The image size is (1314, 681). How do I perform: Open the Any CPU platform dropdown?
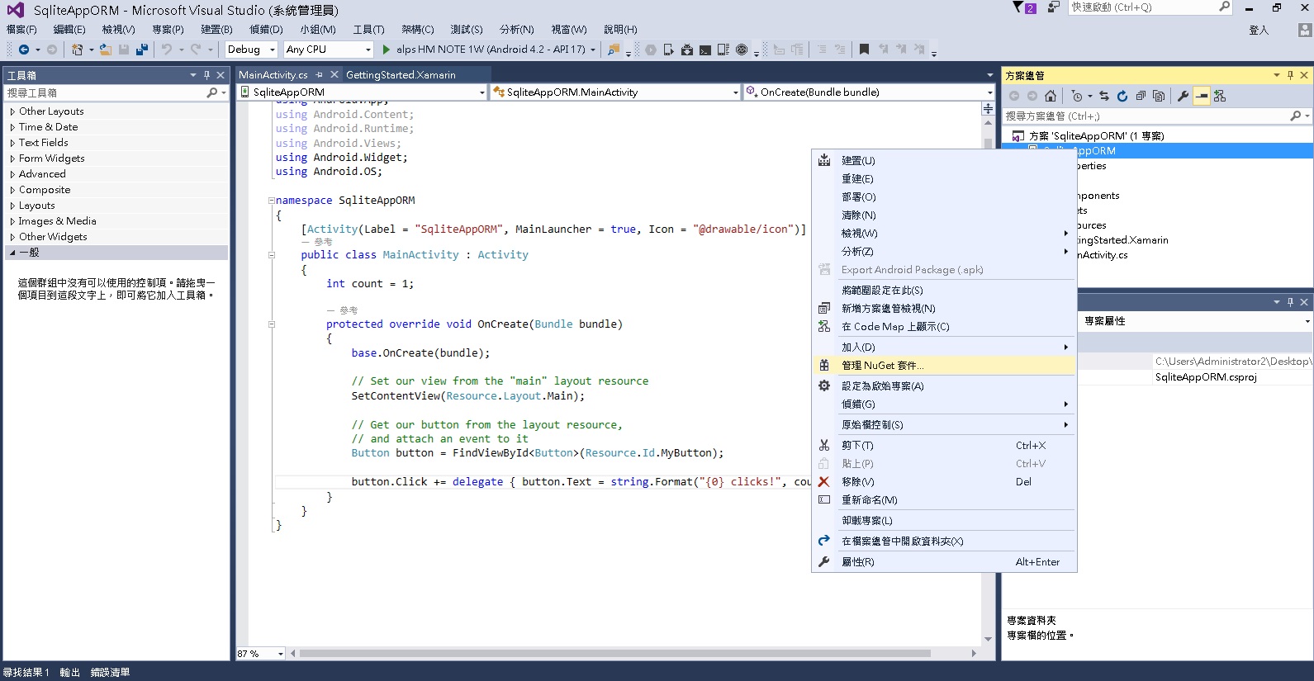(x=329, y=50)
